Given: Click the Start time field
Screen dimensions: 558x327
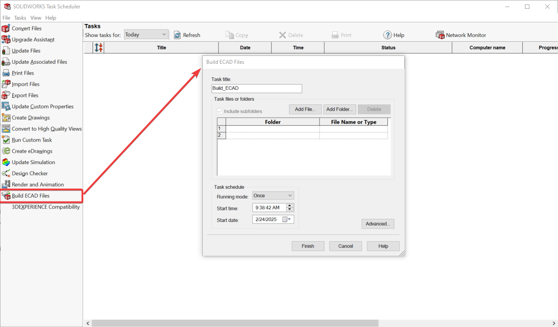Looking at the screenshot, I should point(269,207).
